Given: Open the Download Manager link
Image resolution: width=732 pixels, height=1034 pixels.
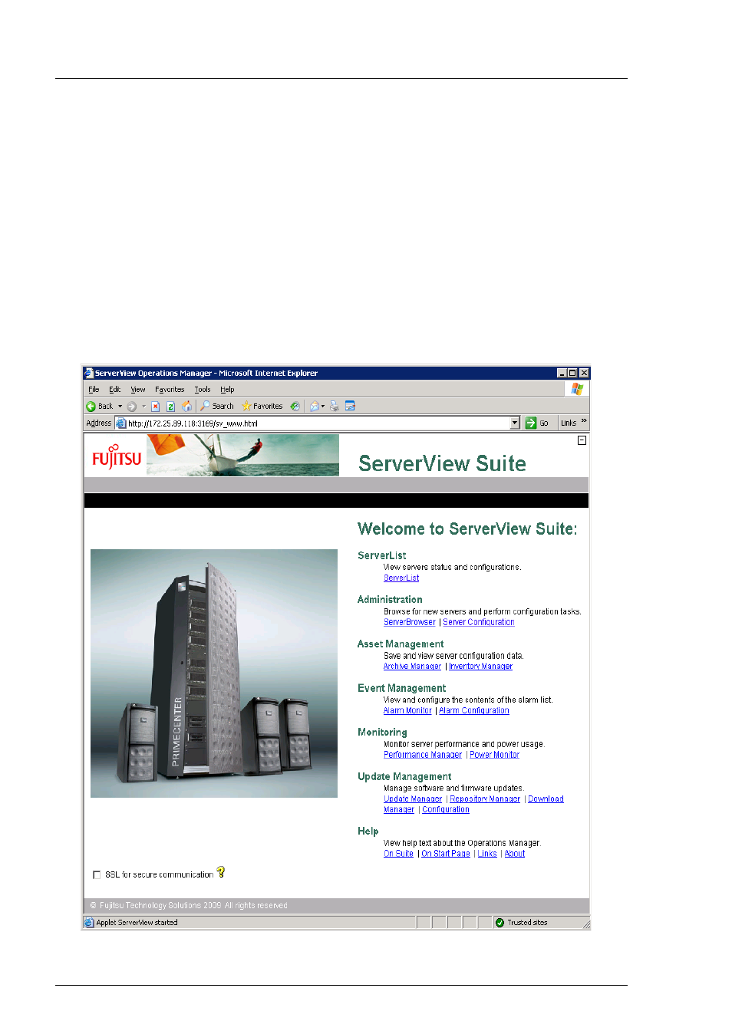Looking at the screenshot, I should coord(546,799).
